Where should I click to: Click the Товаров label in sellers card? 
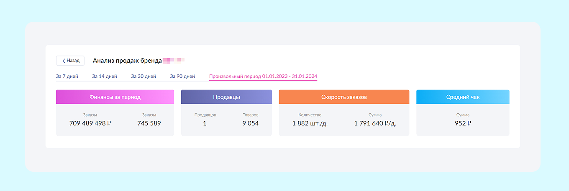[x=251, y=115]
